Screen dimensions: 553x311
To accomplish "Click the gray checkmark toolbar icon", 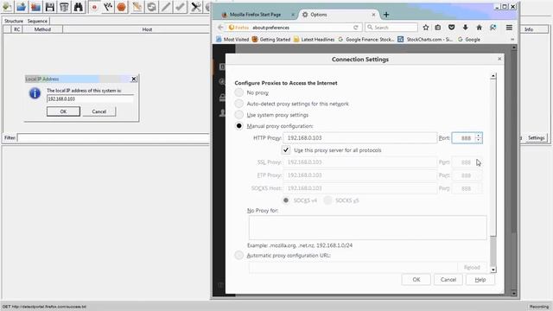I will pos(181,7).
